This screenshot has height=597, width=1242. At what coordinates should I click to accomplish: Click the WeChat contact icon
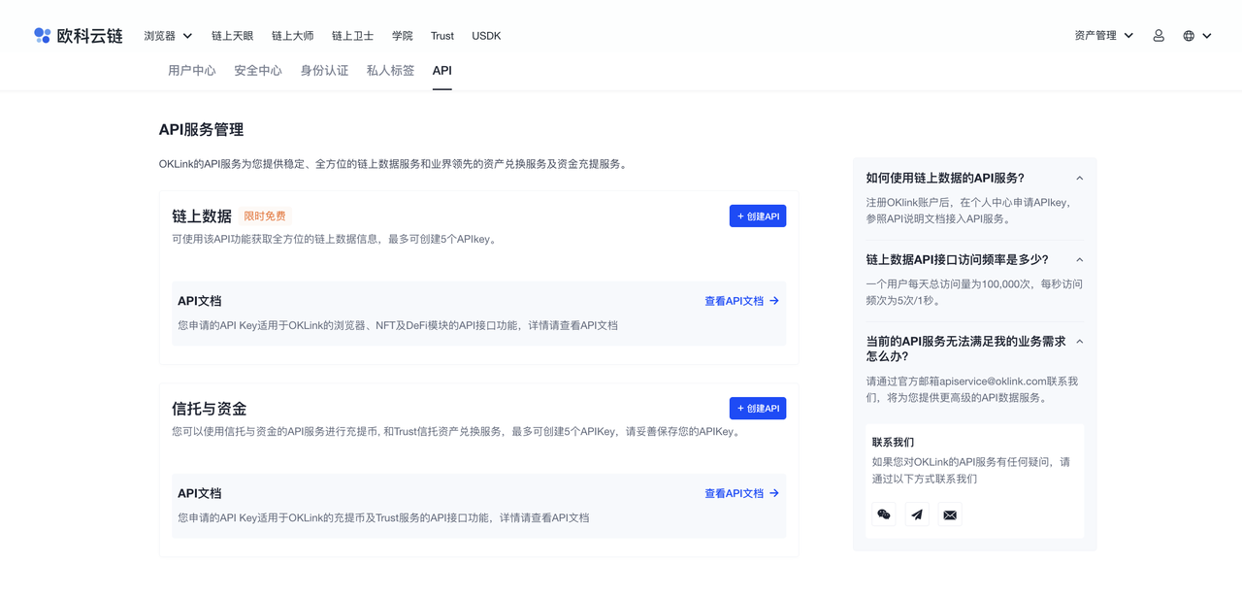[883, 514]
